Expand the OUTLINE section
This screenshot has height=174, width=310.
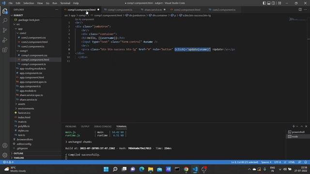pyautogui.click(x=18, y=154)
